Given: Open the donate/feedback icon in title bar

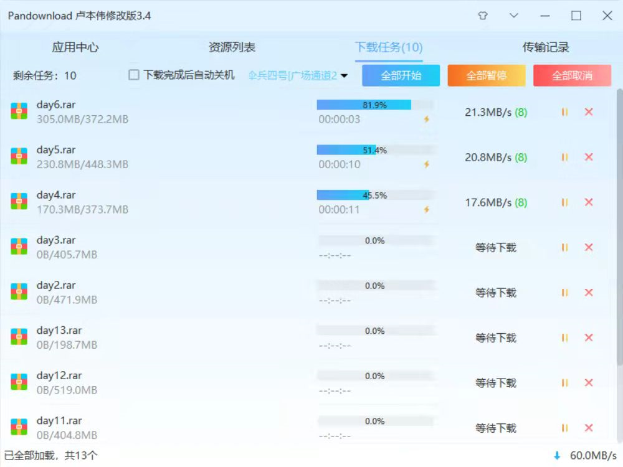Looking at the screenshot, I should tap(483, 16).
